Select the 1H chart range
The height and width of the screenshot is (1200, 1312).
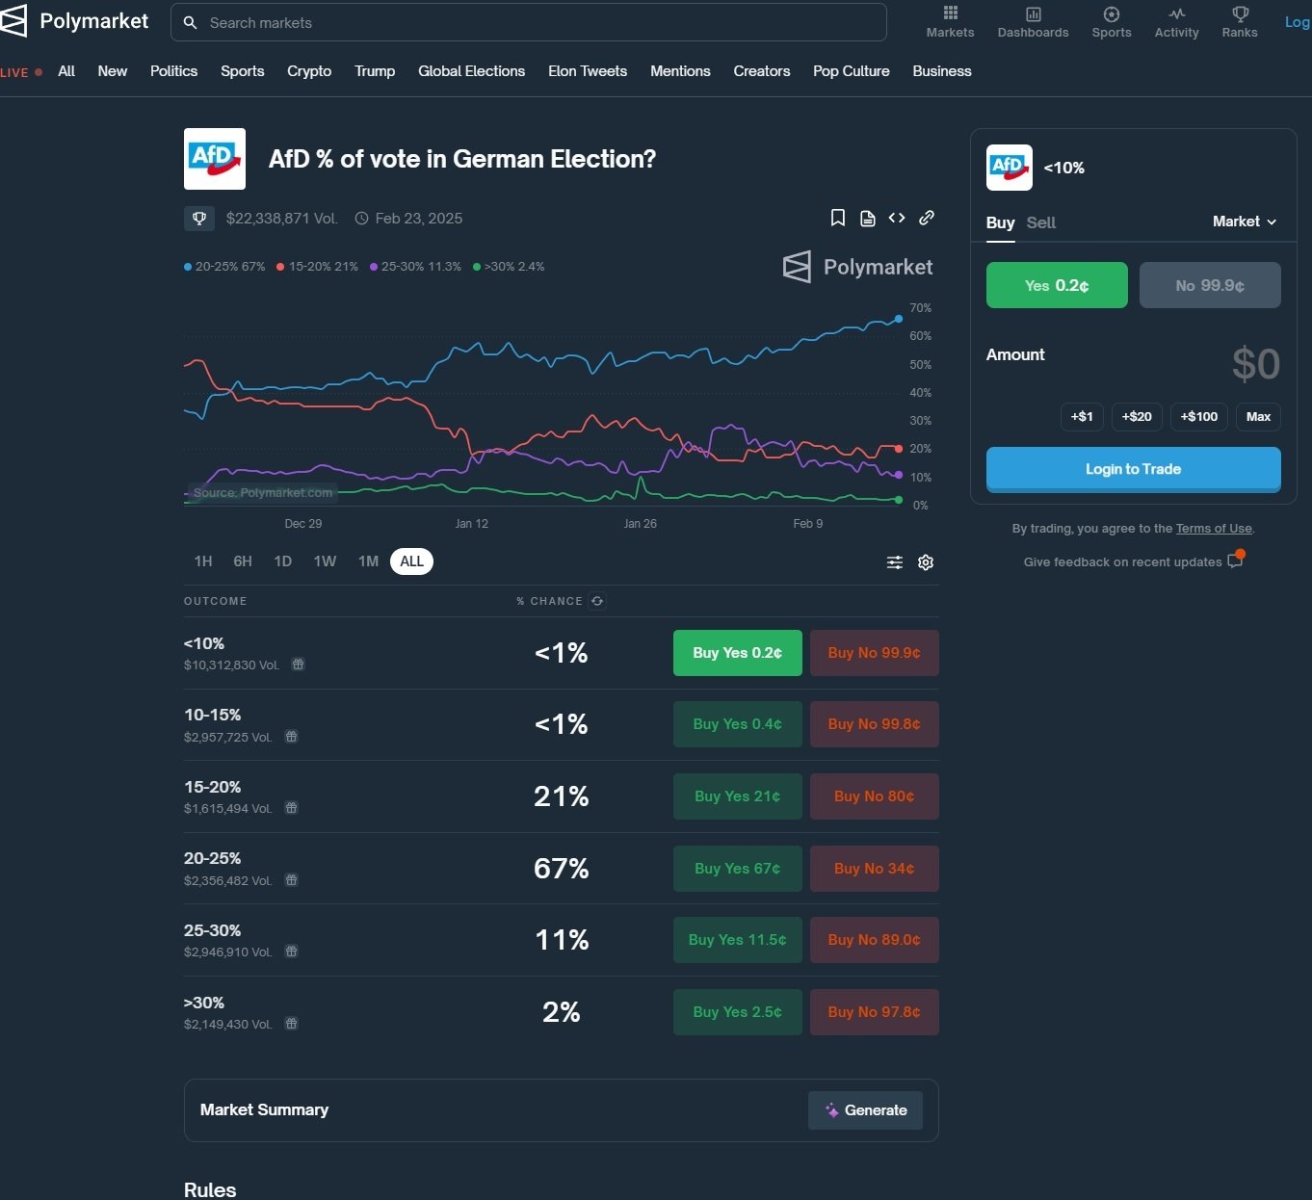pos(203,561)
